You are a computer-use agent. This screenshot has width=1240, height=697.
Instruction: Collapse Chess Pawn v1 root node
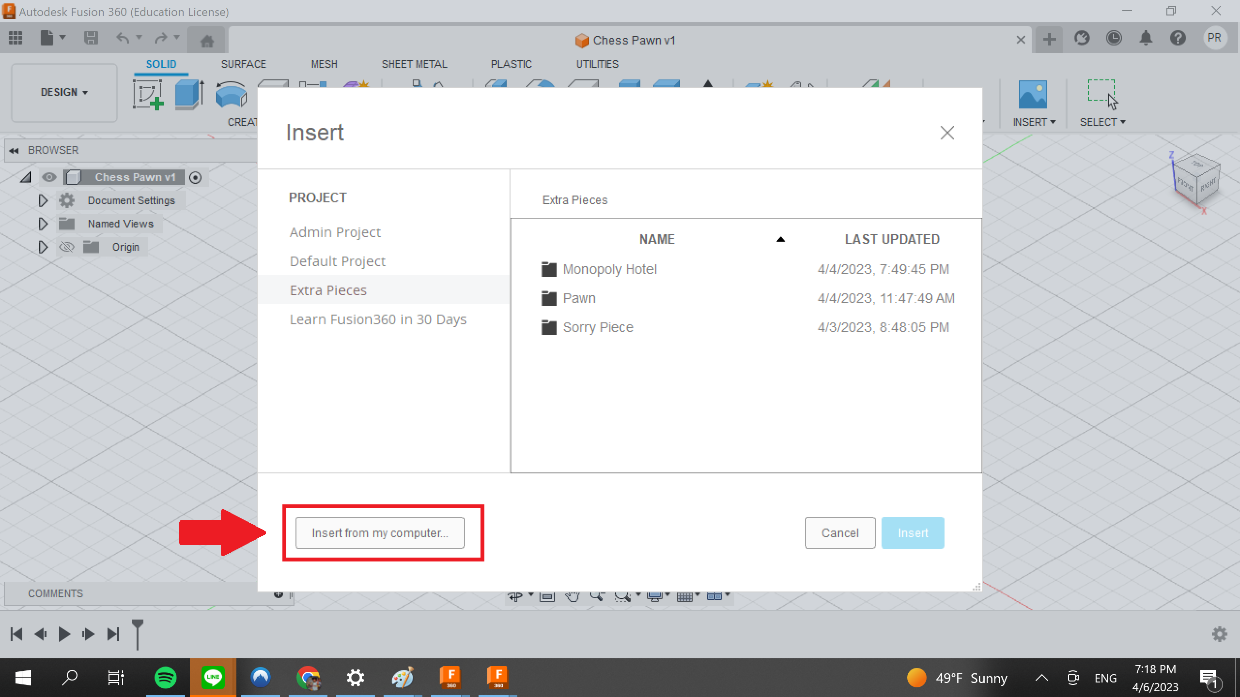coord(26,178)
